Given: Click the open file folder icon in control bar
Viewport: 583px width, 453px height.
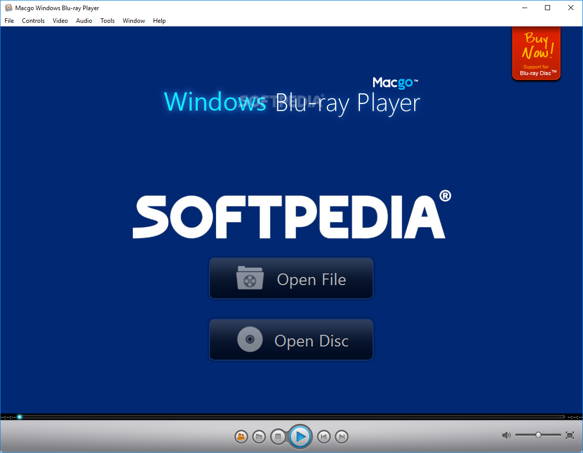Looking at the screenshot, I should pyautogui.click(x=259, y=437).
